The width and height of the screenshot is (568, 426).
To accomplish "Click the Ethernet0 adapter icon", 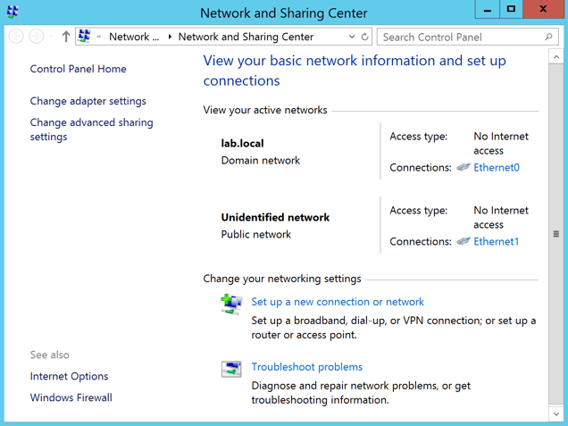I will (x=464, y=167).
